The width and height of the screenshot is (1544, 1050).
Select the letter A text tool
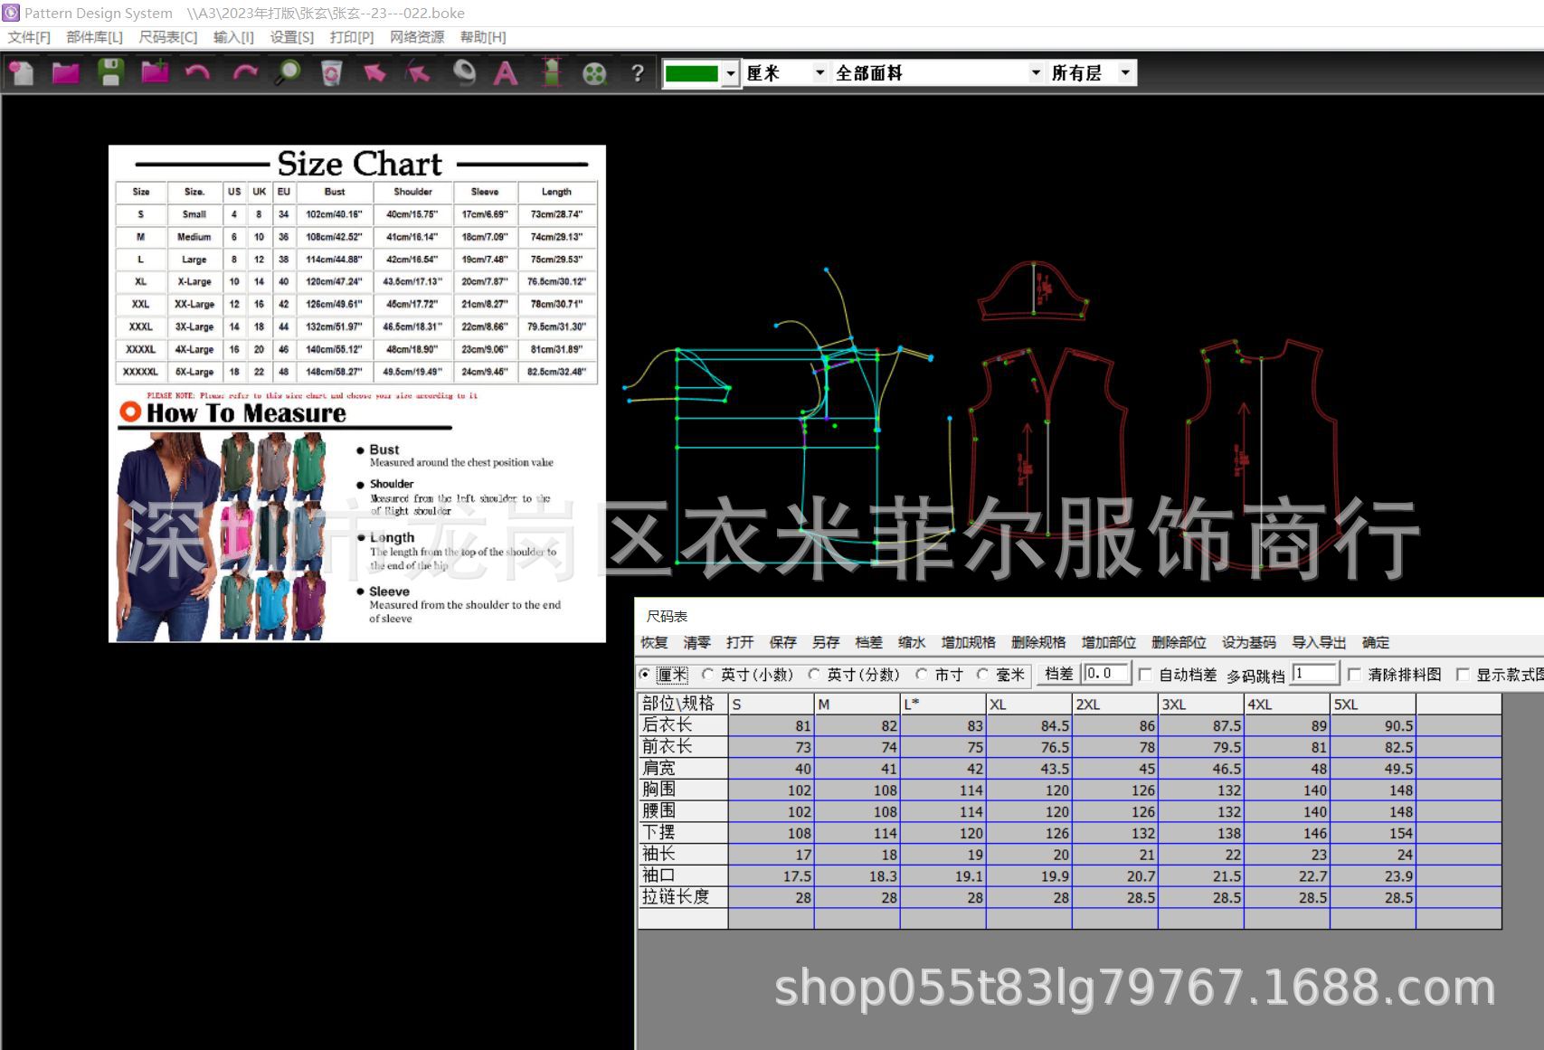click(x=506, y=72)
